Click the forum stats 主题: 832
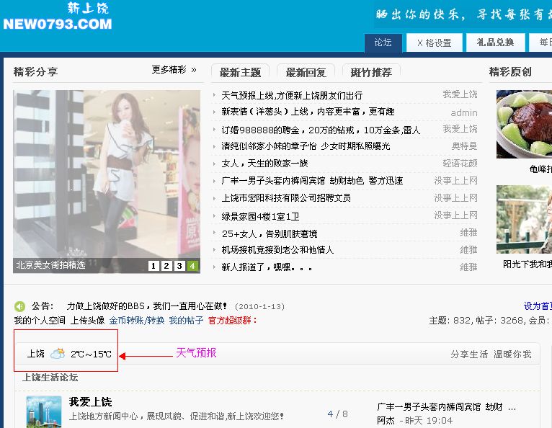Viewport: 552px width, 428px height. (x=450, y=321)
